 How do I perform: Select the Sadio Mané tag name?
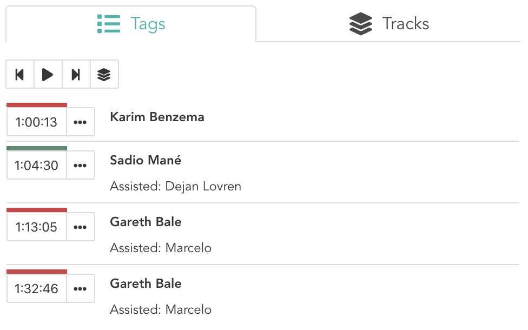pos(146,161)
